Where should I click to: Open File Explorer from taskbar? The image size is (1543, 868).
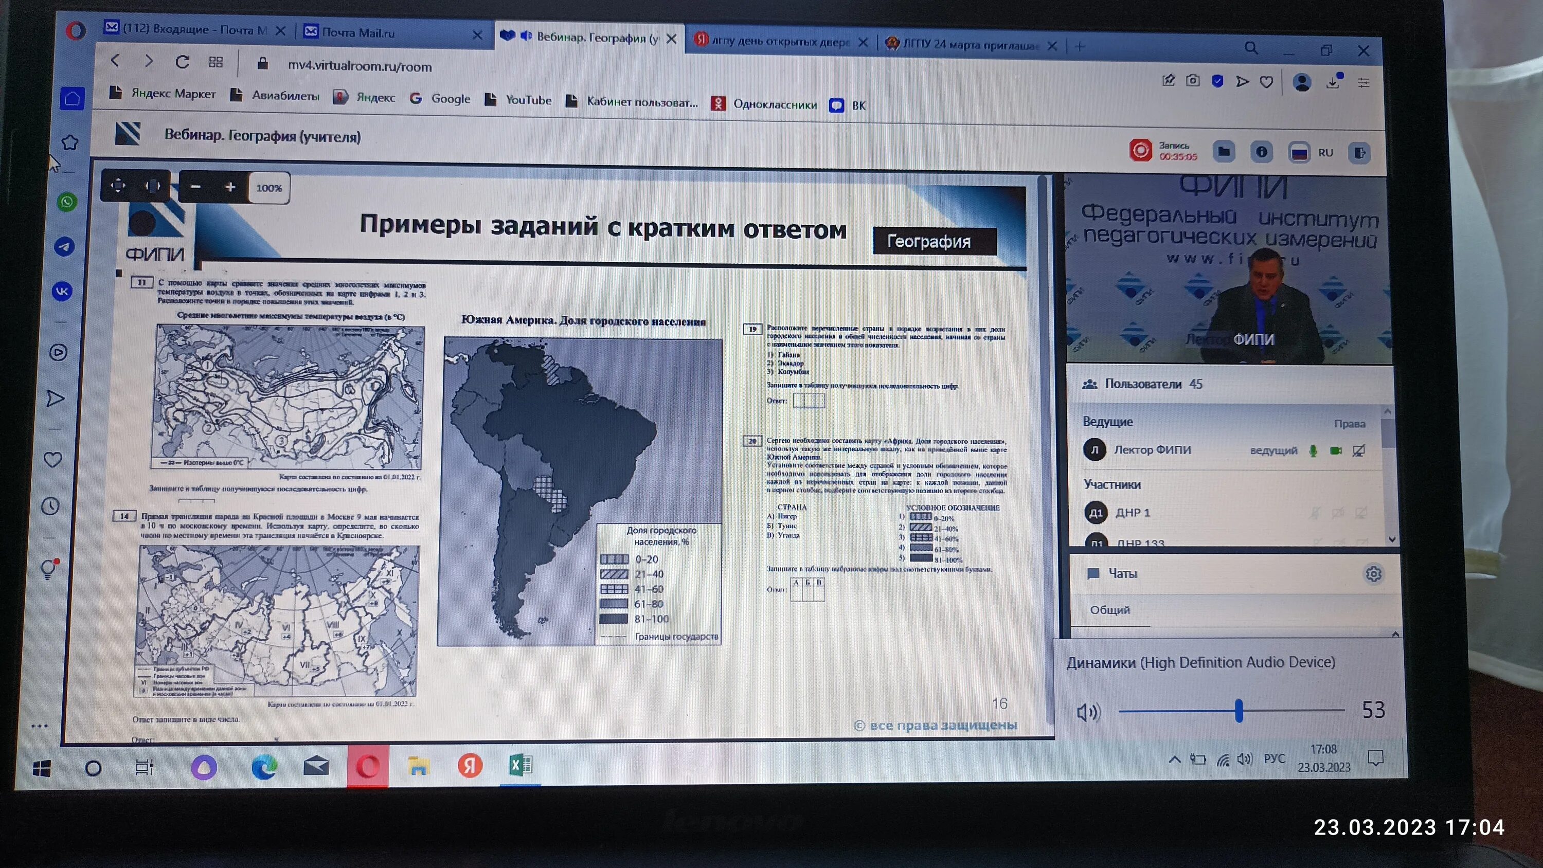(418, 766)
